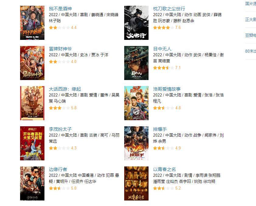Open the 我不是酒神 title link

coord(60,9)
